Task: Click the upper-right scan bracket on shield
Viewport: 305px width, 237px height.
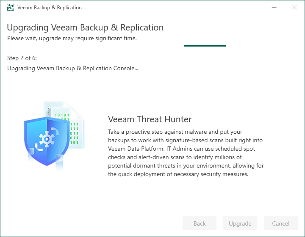Action: (55, 131)
